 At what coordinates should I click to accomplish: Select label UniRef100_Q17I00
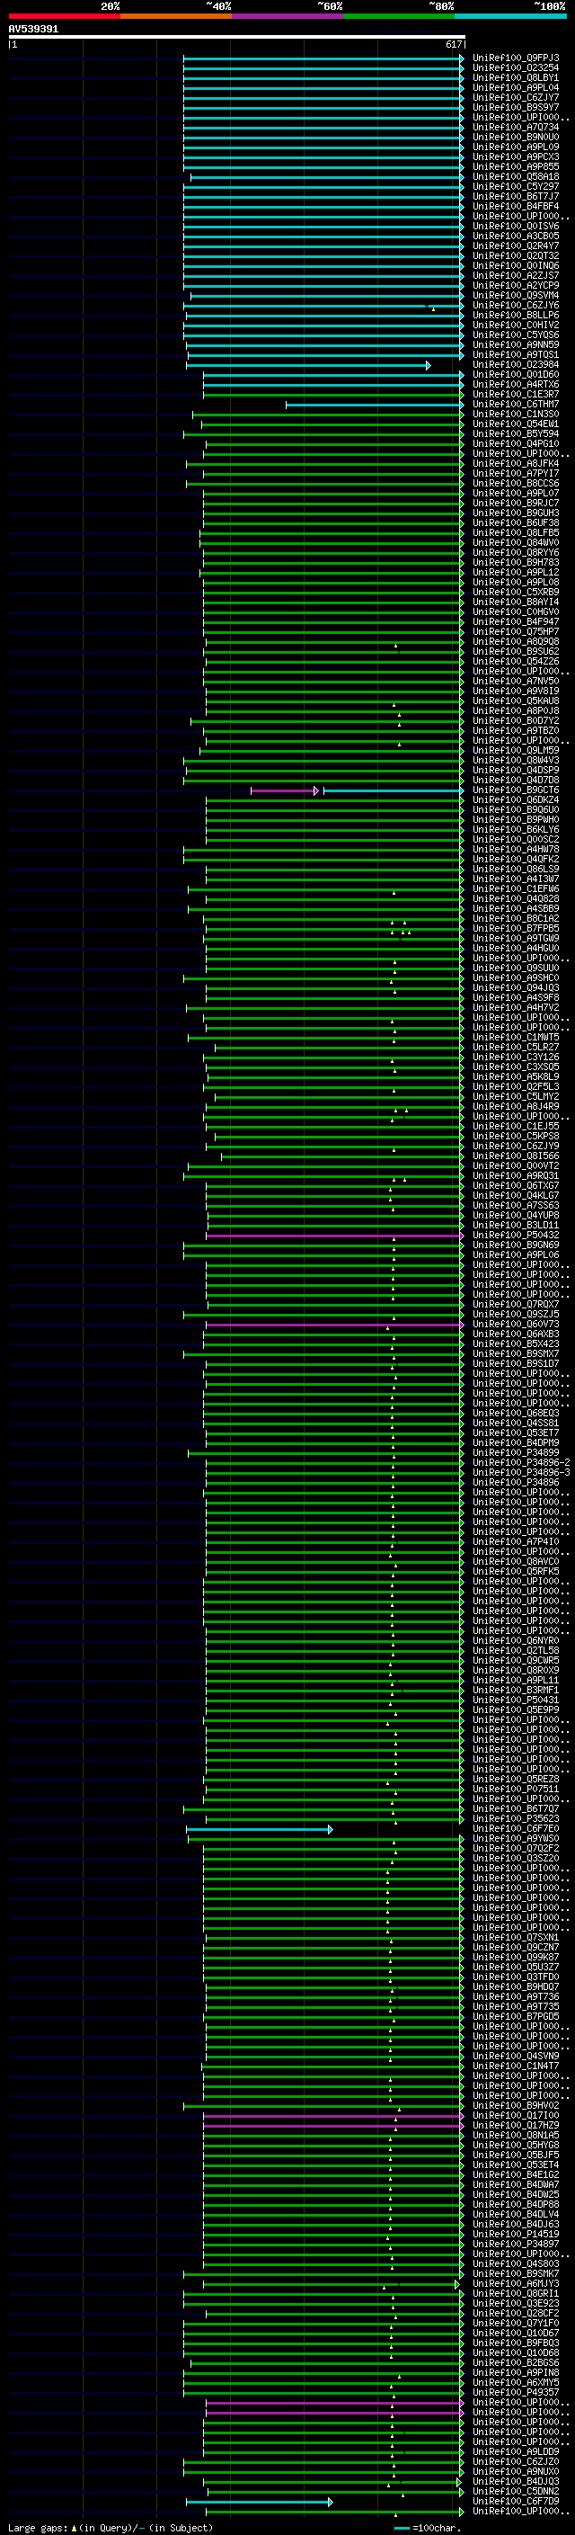pos(515,2115)
